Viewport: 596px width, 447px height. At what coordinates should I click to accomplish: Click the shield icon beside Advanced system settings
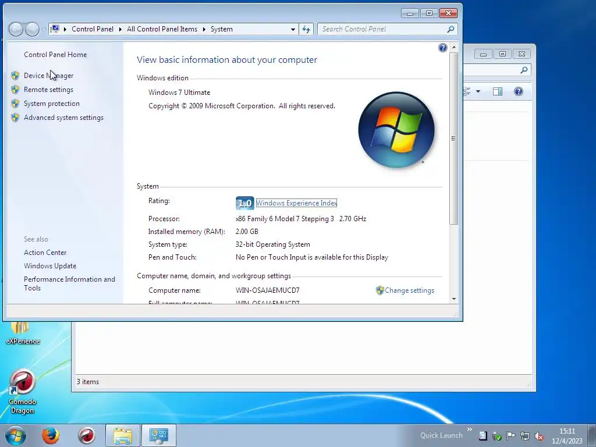pos(15,118)
